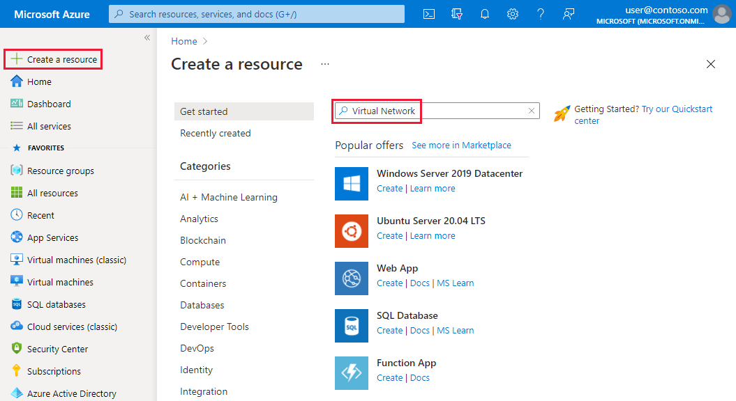Click the Function App lightning icon
Screen dimensions: 736x401
click(x=352, y=372)
